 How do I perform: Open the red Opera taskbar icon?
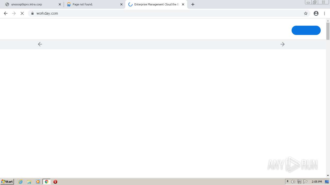coord(55,182)
